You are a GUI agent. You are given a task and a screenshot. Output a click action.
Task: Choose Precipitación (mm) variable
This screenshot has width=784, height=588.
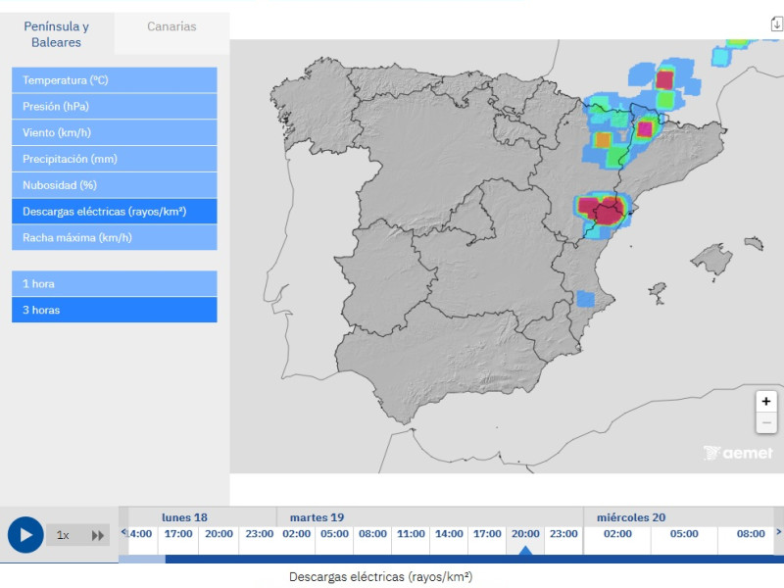(115, 159)
